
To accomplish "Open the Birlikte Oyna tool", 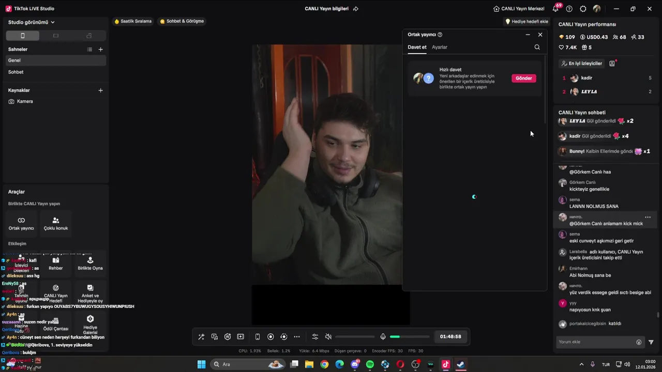I will 90,263.
